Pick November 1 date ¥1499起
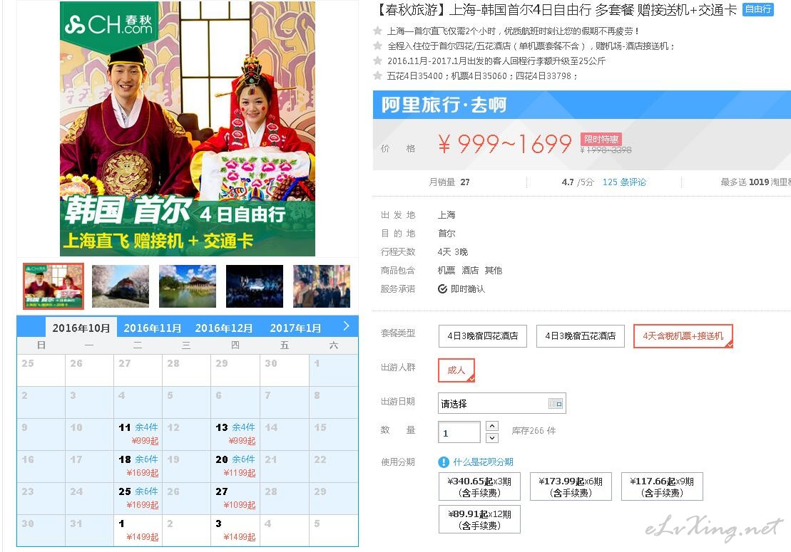Image resolution: width=791 pixels, height=552 pixels. tap(138, 531)
